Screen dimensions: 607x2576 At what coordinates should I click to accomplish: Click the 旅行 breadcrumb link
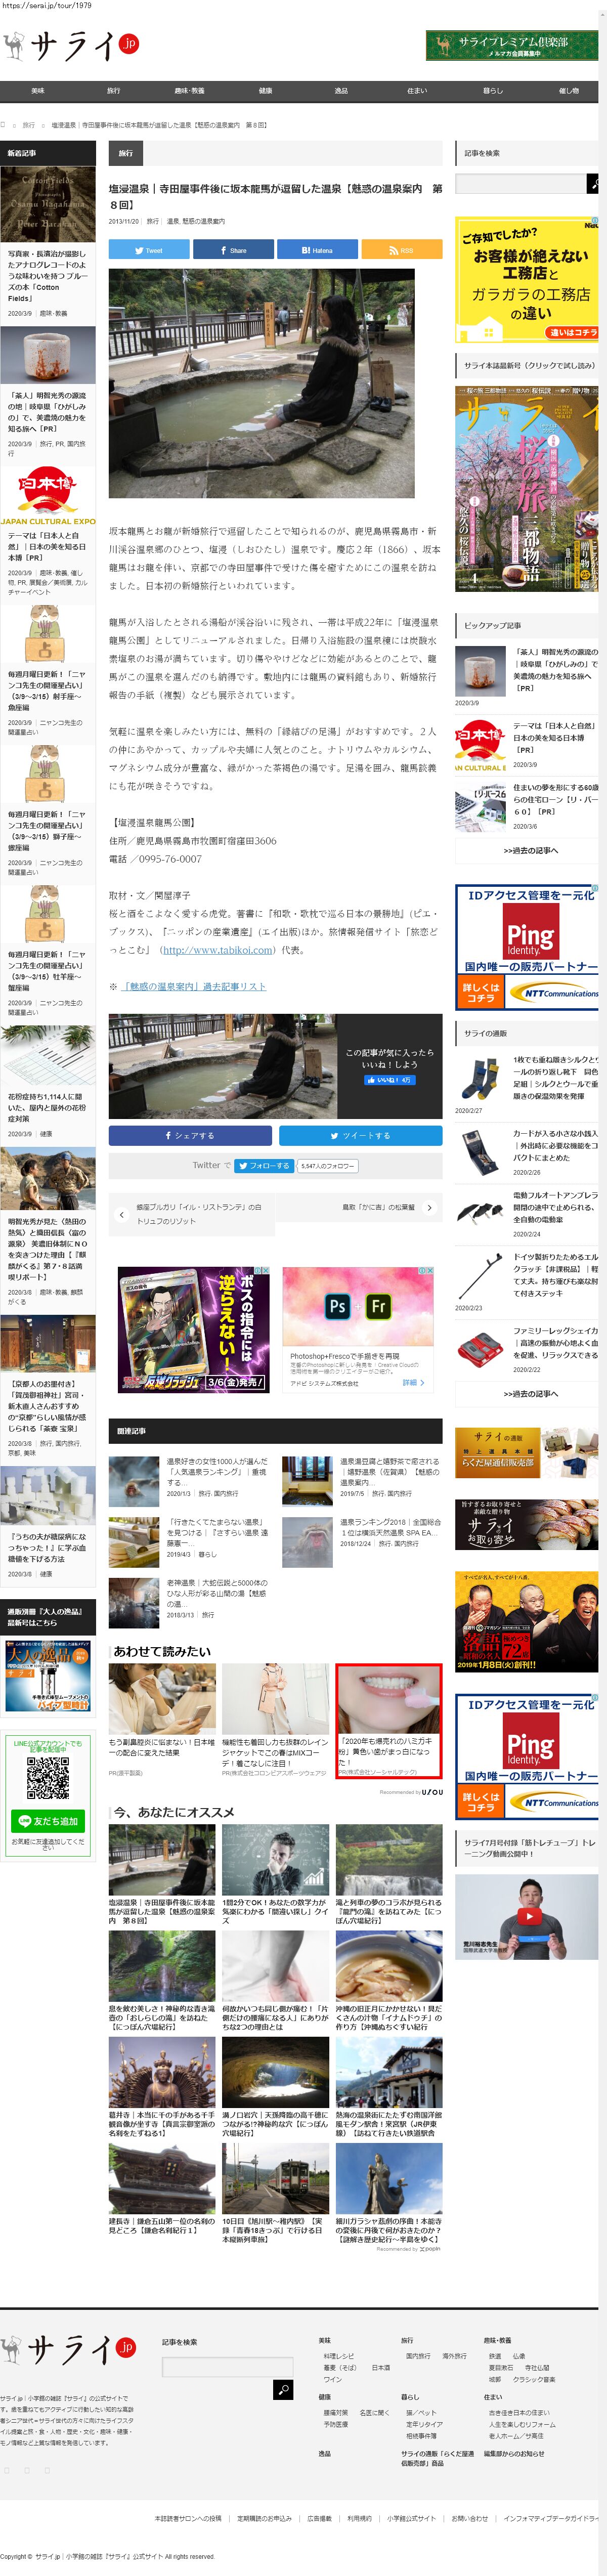coord(28,126)
